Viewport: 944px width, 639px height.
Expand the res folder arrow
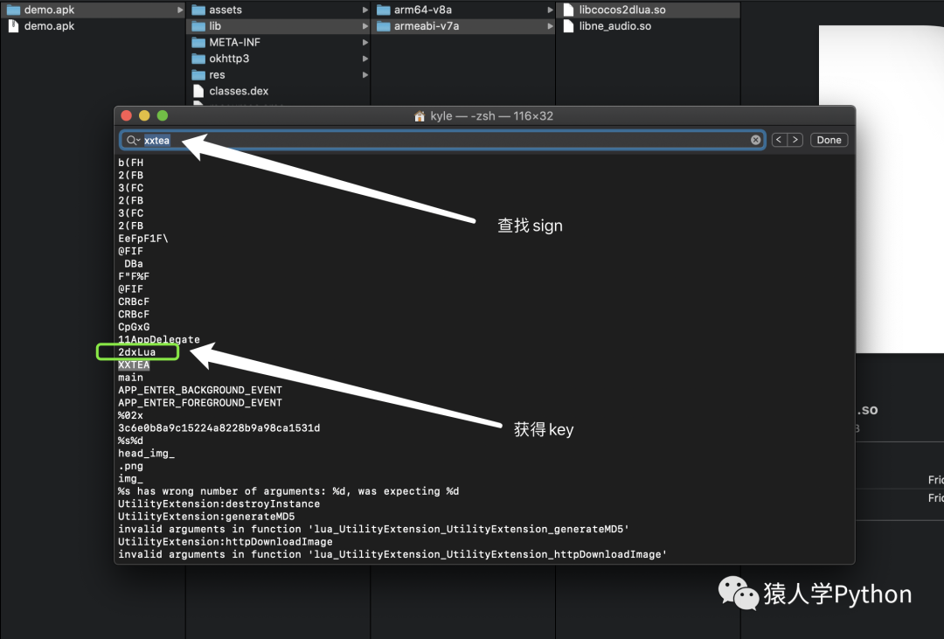(364, 74)
